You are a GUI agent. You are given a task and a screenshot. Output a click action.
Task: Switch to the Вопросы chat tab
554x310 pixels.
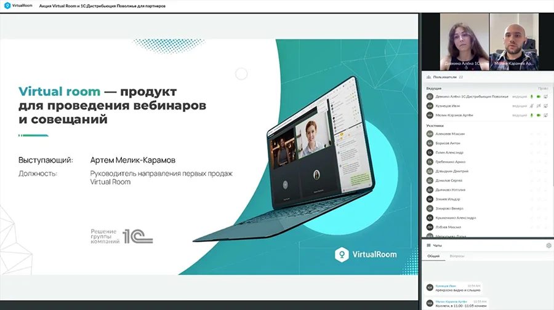coord(457,256)
